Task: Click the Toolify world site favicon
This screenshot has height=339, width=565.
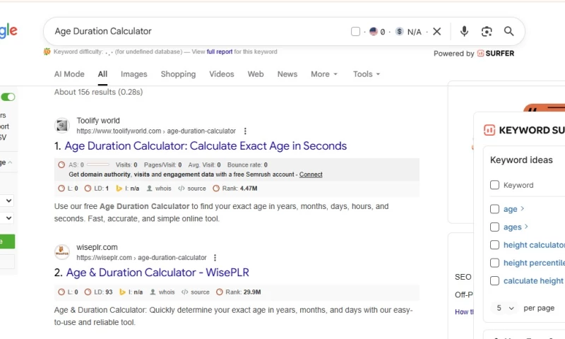Action: click(x=62, y=126)
